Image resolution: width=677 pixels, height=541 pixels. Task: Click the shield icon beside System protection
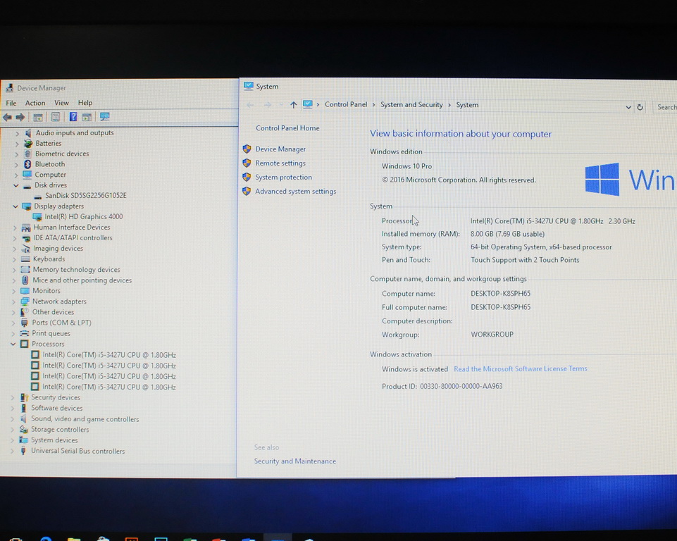(x=247, y=177)
